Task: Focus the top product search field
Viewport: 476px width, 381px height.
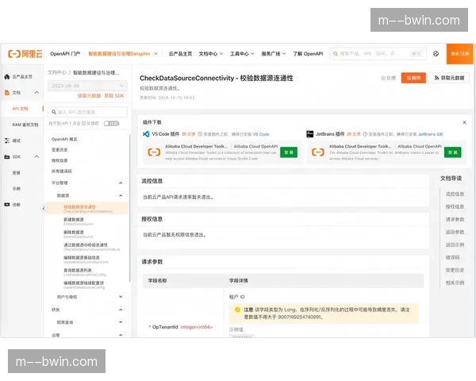Action: pyautogui.click(x=378, y=54)
